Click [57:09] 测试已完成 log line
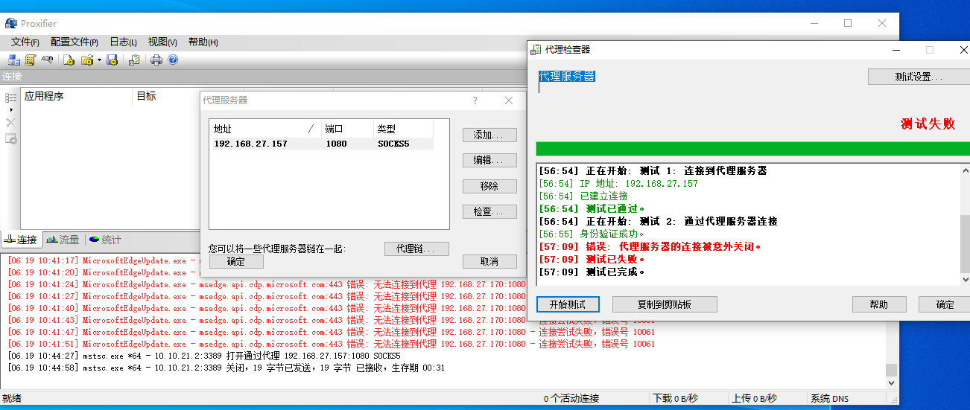Screen dimensions: 970x410 coord(592,272)
